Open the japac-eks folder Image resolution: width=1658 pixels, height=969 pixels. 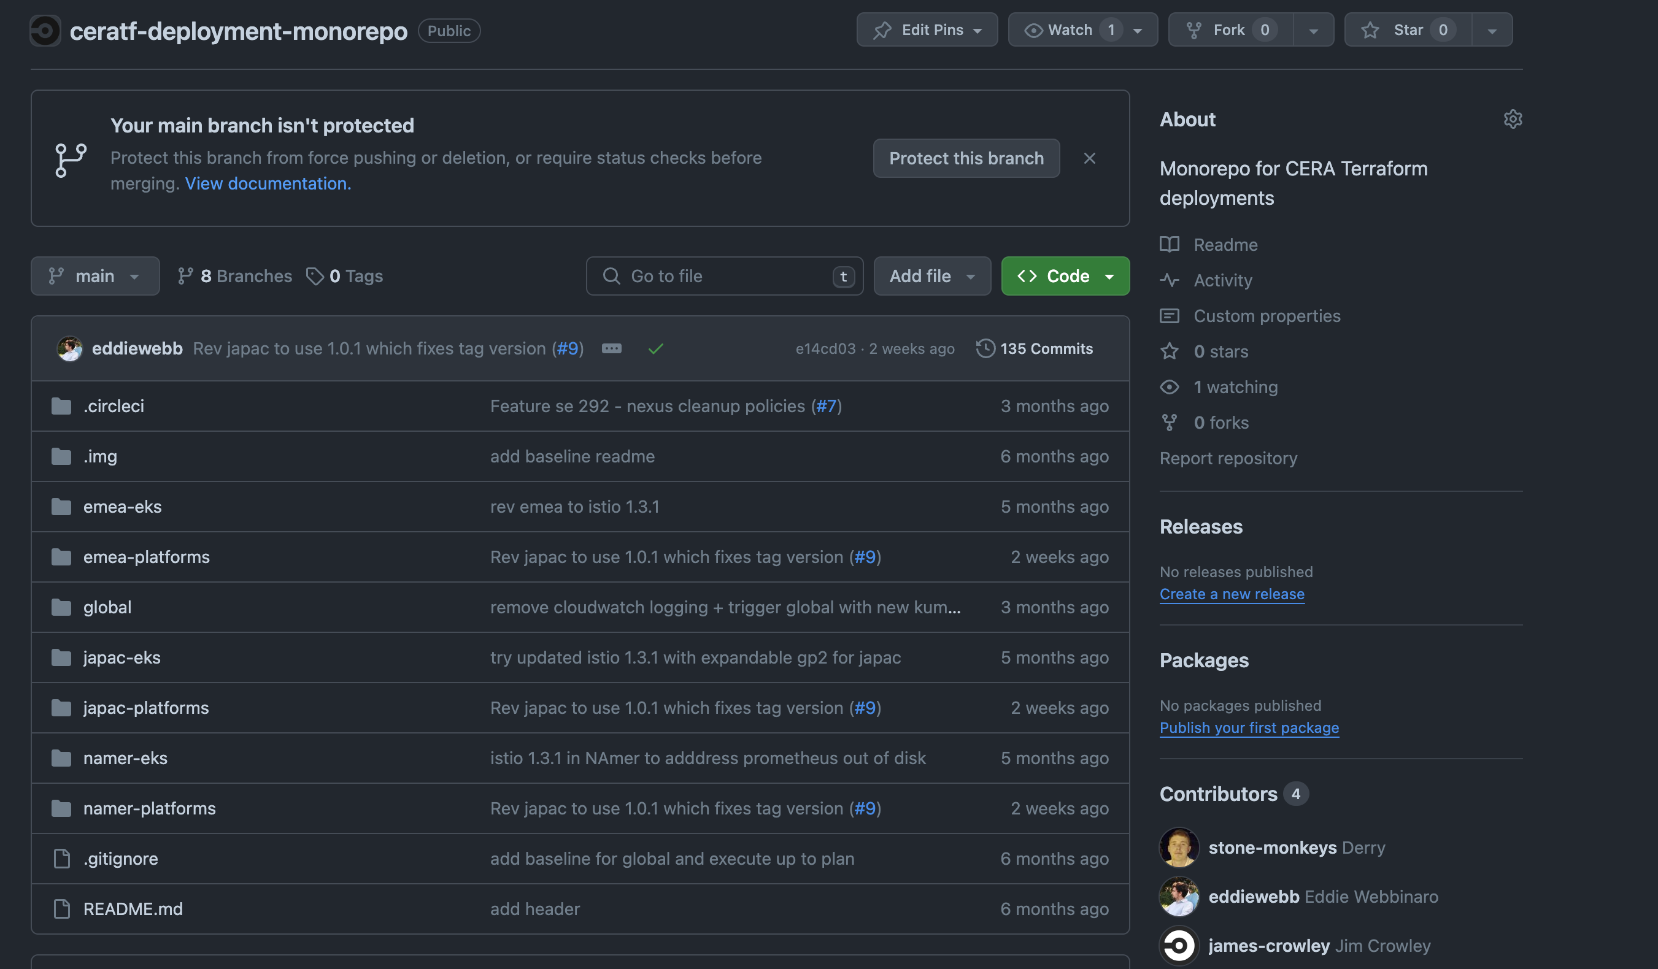tap(121, 657)
